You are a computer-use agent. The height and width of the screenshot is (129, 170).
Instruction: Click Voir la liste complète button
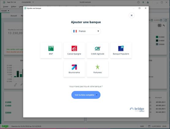coord(86,95)
